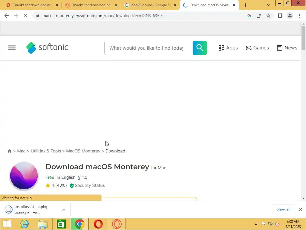Focus the Softonic search field
This screenshot has height=230, width=306.
148,48
